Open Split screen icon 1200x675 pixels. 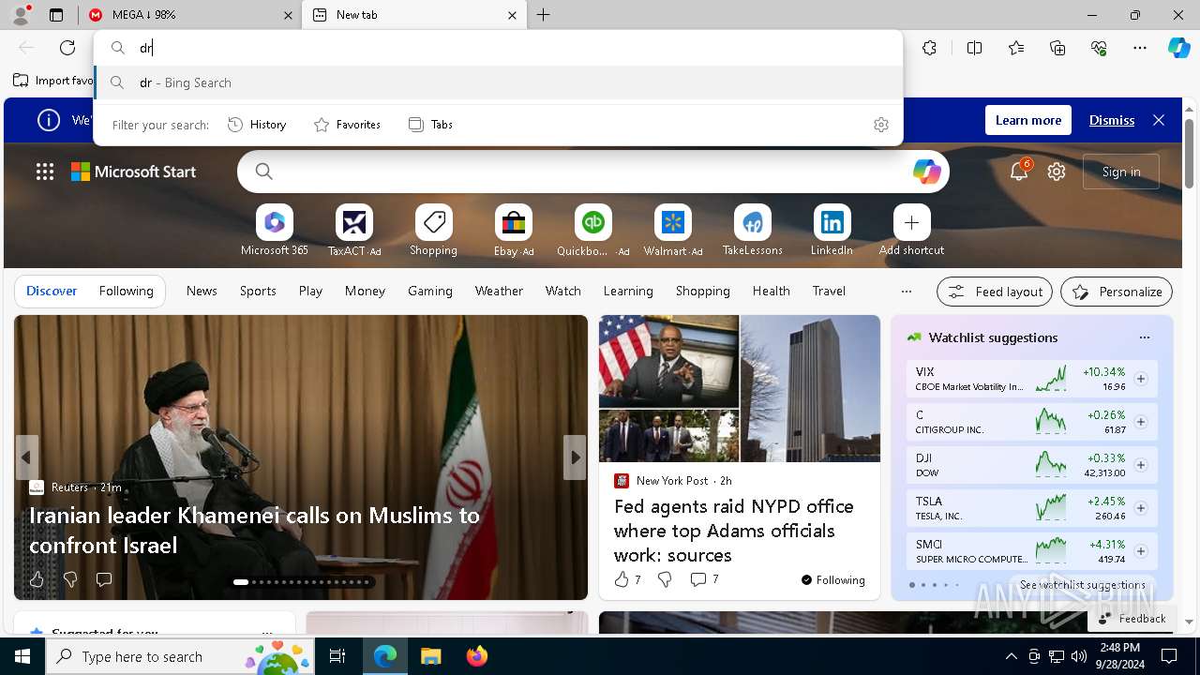pyautogui.click(x=974, y=48)
